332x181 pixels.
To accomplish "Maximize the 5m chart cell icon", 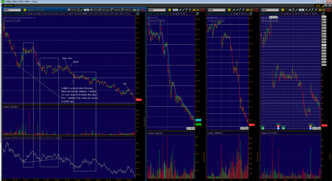I will 197,14.
